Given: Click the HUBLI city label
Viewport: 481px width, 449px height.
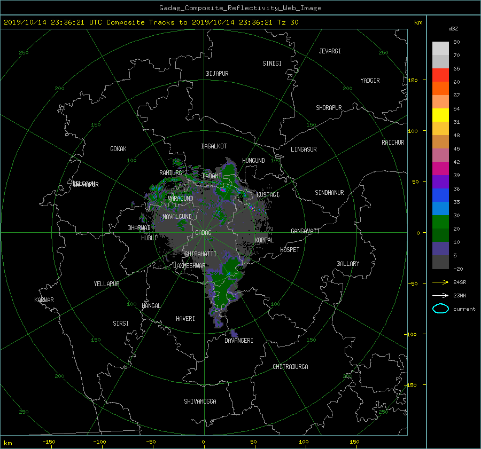Looking at the screenshot, I should pyautogui.click(x=149, y=238).
